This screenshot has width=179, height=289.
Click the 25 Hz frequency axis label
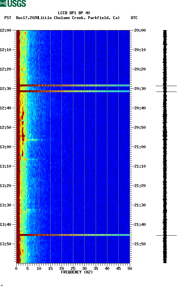[73, 269]
